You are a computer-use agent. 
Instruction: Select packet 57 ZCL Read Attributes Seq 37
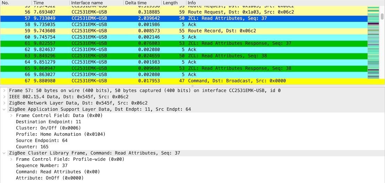184,18
